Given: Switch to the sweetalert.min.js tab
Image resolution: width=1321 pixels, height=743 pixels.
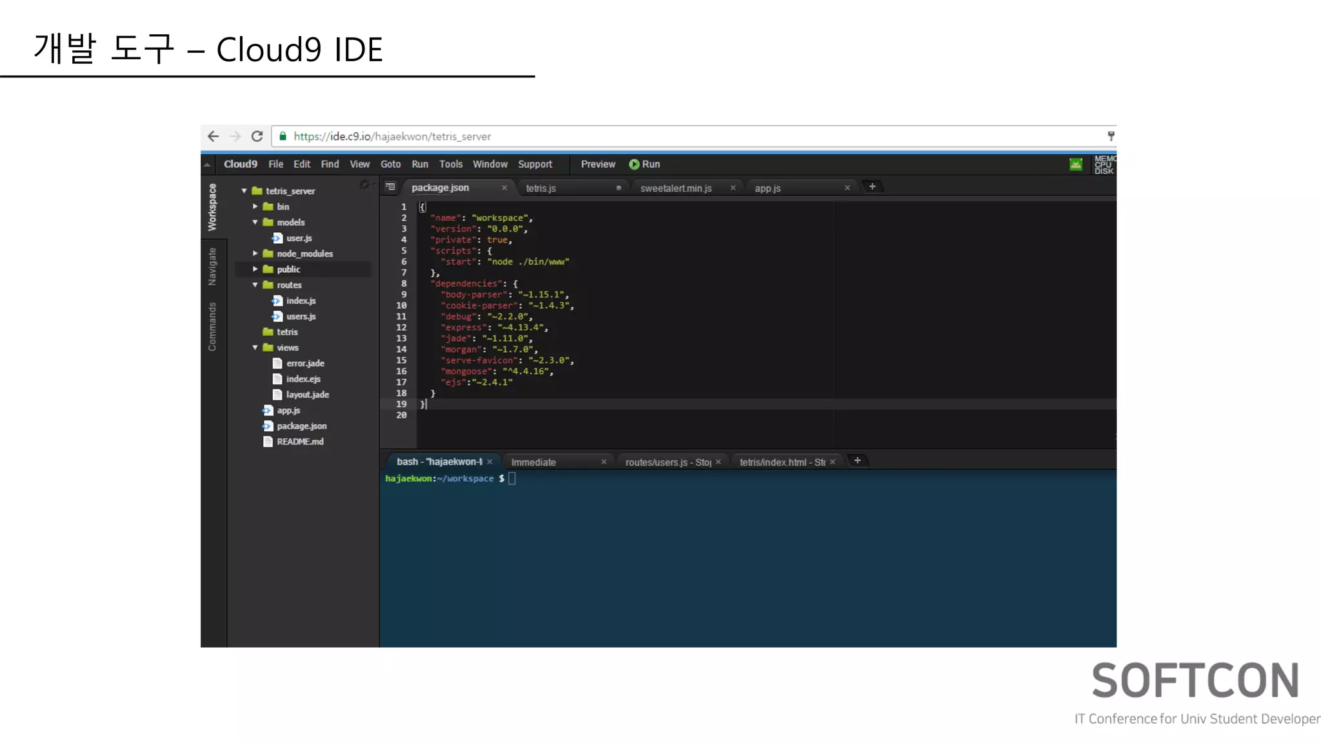Looking at the screenshot, I should [x=676, y=188].
